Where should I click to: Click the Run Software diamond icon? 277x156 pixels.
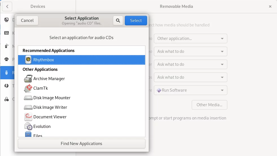pos(159,90)
